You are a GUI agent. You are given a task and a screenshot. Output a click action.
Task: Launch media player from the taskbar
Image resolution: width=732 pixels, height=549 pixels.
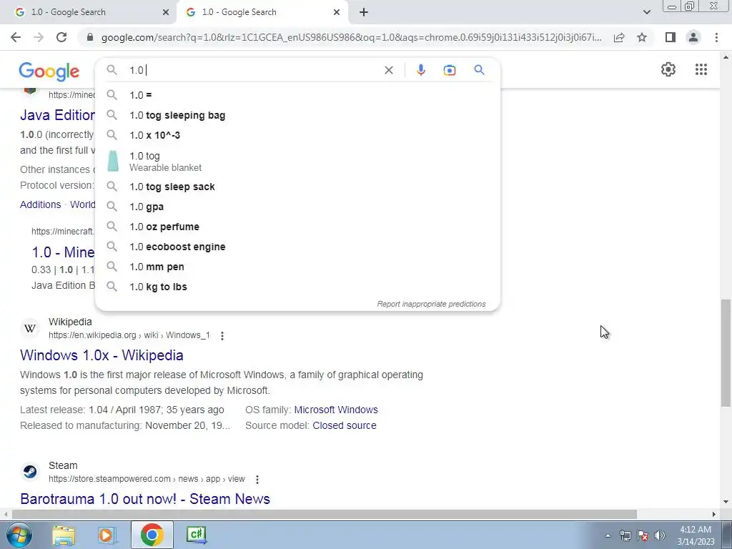click(x=107, y=535)
